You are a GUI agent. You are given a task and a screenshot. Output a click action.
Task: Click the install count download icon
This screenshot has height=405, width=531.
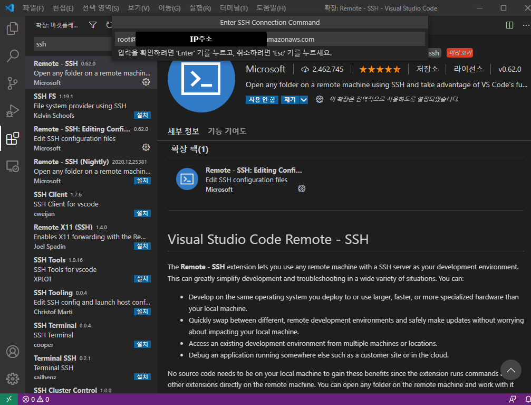point(305,70)
